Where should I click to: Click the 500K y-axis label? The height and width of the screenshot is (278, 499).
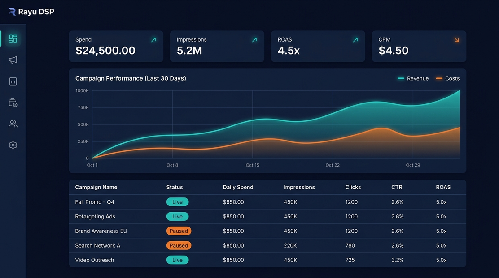[x=83, y=124]
